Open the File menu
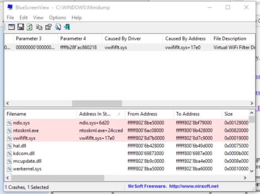The width and height of the screenshot is (260, 194). [11, 18]
